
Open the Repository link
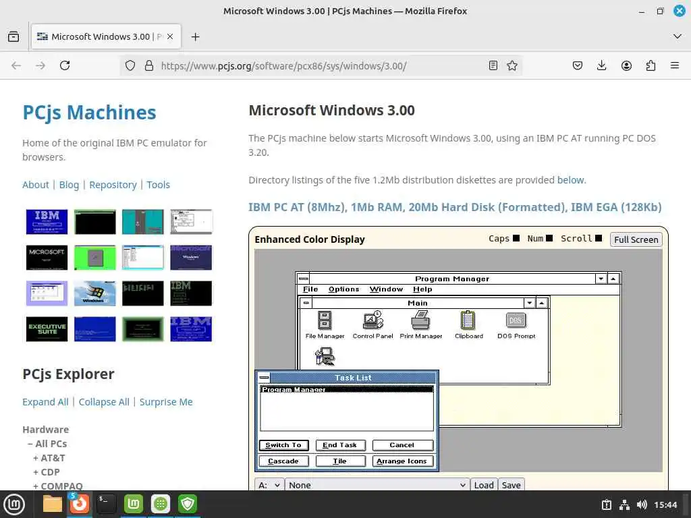[x=113, y=185]
